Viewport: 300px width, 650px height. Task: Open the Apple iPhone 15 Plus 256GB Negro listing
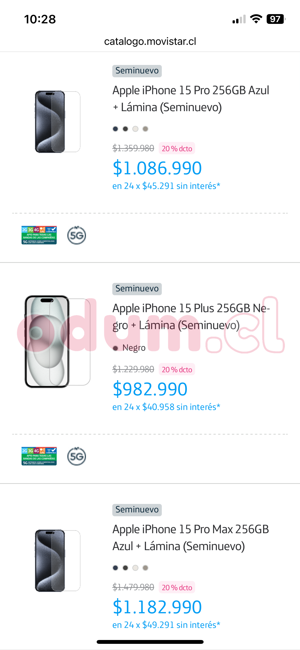pos(191,317)
